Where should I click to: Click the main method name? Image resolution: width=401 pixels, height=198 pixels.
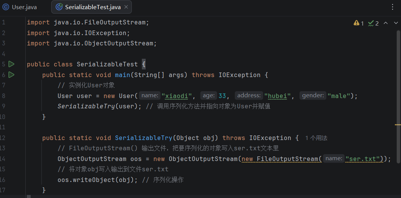point(123,75)
